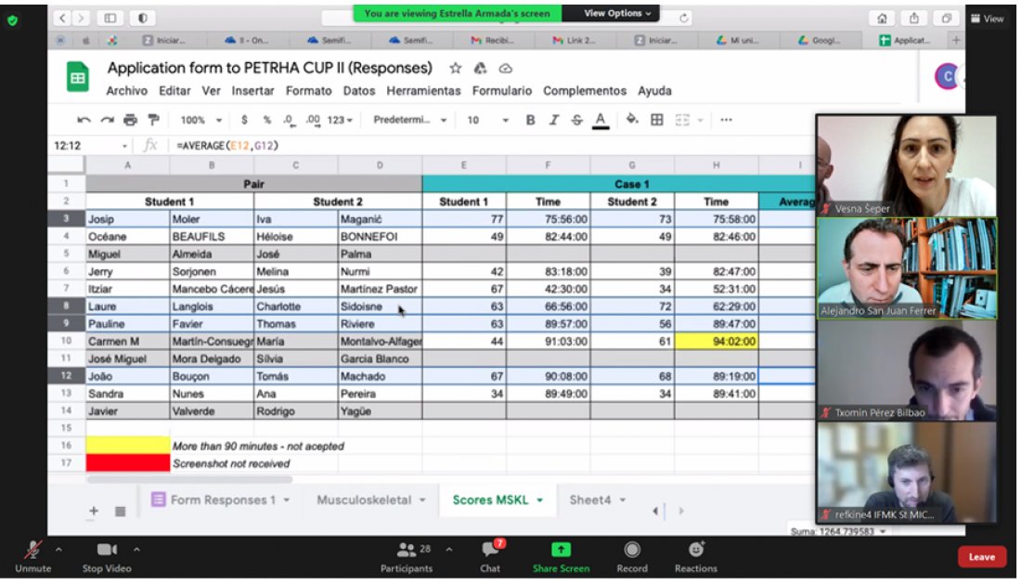Open the fill color bucket tool

pos(632,120)
